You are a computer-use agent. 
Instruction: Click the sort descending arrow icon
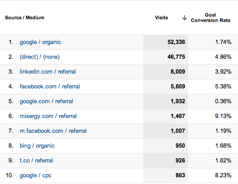[x=185, y=18]
